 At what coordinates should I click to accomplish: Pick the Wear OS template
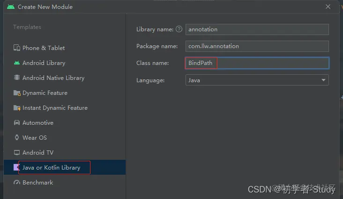[65, 137]
